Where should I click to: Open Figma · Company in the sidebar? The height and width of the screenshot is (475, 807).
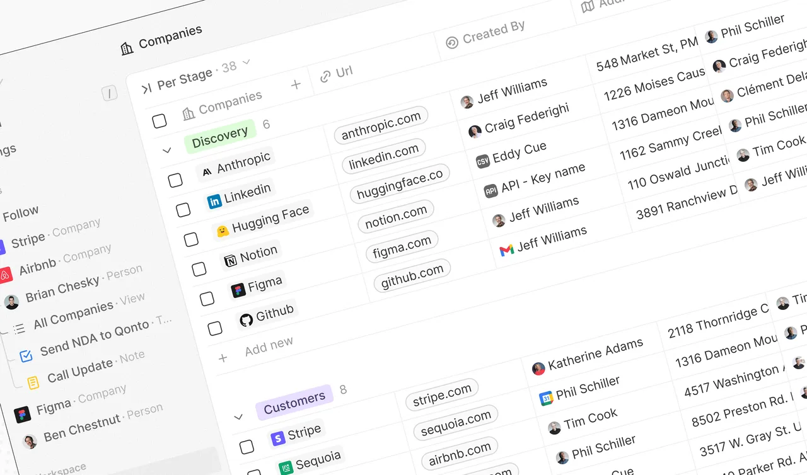70,404
